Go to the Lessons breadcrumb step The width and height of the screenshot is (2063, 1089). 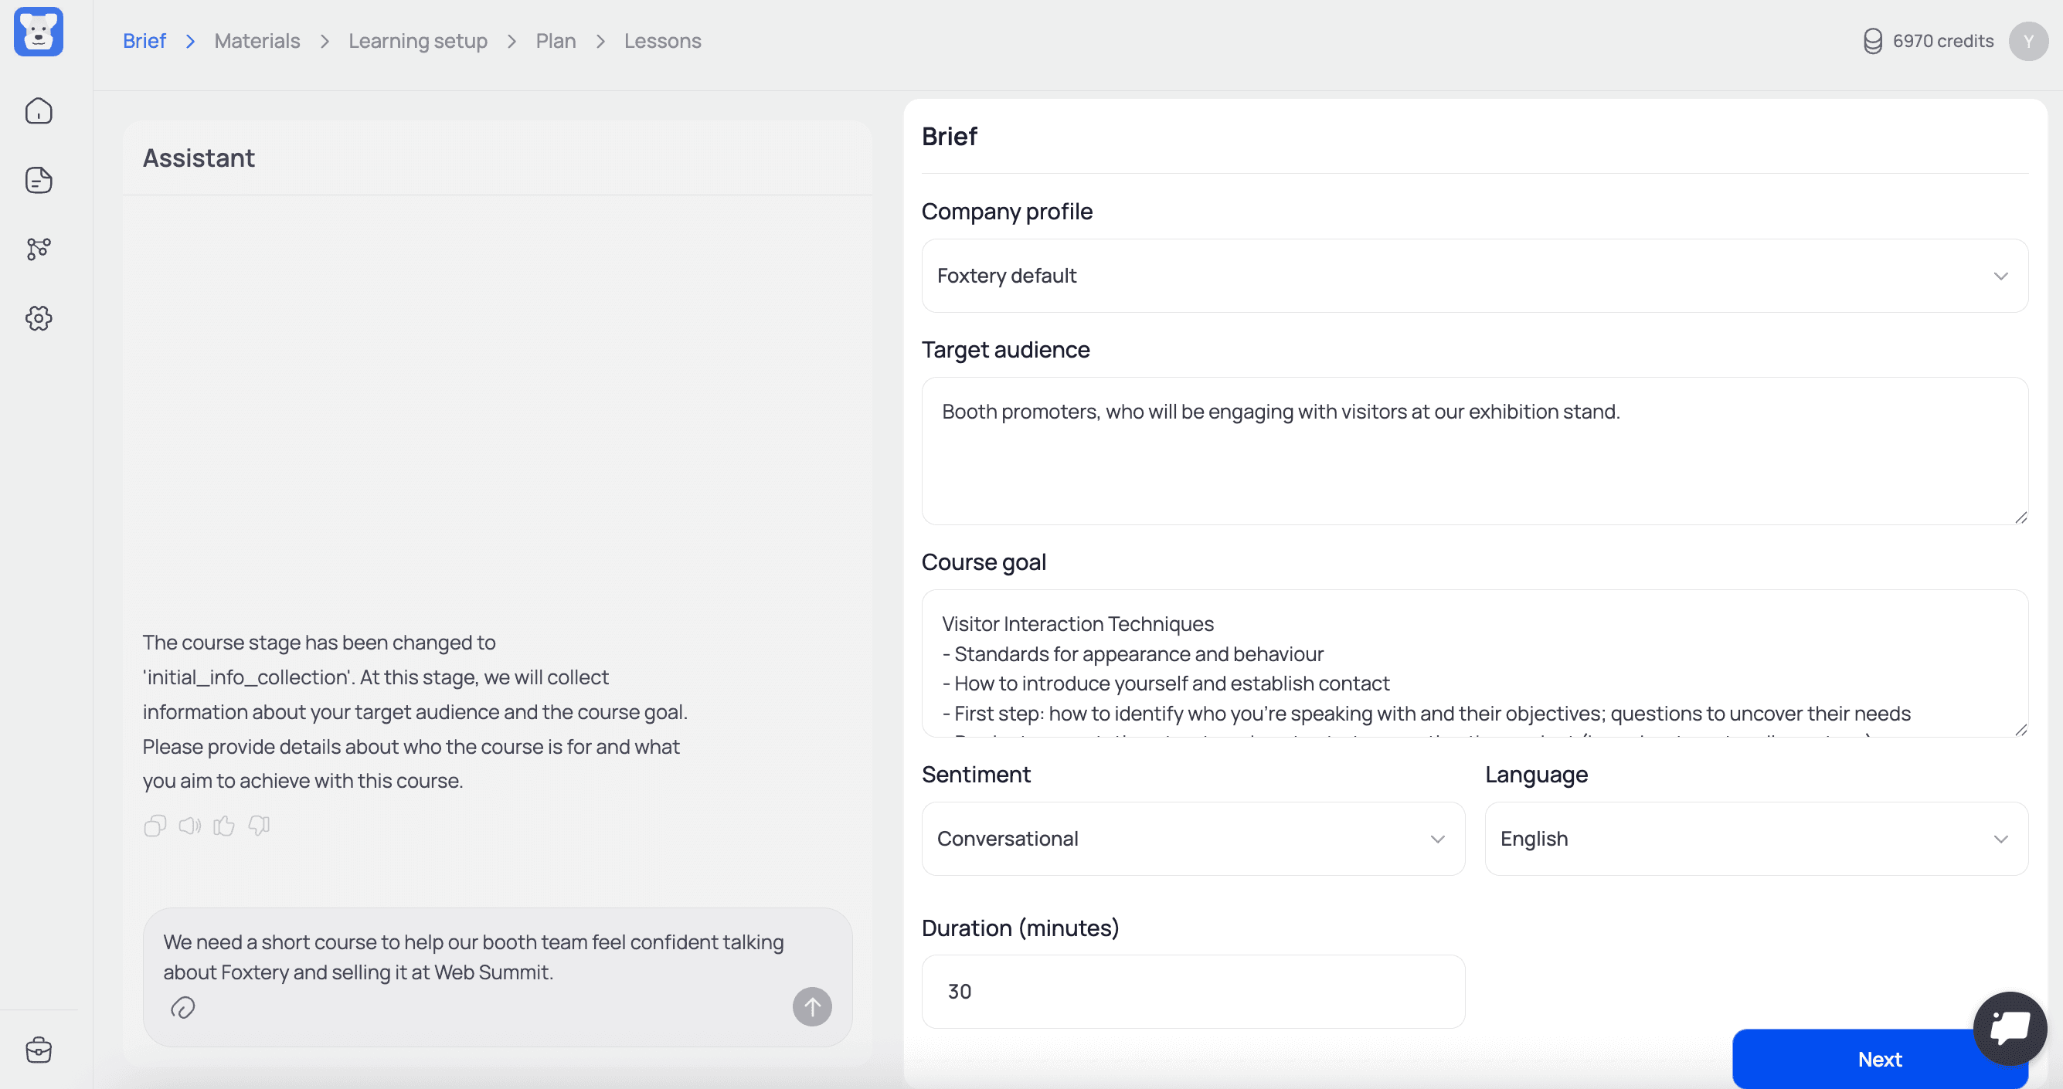point(662,40)
